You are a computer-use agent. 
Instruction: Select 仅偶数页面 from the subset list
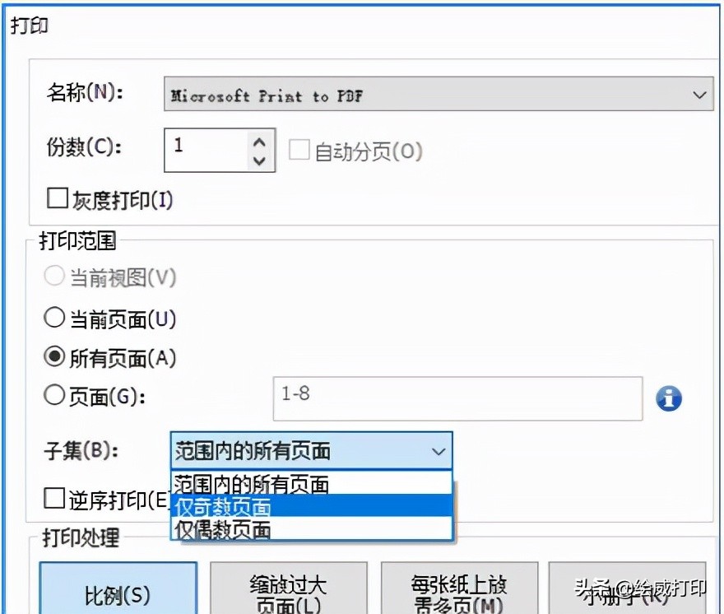247,530
